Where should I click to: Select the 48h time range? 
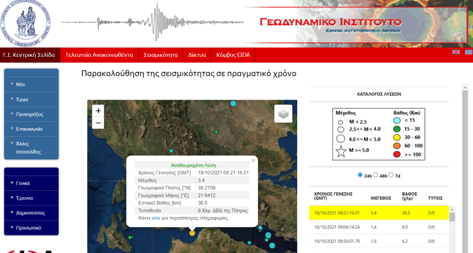376,175
